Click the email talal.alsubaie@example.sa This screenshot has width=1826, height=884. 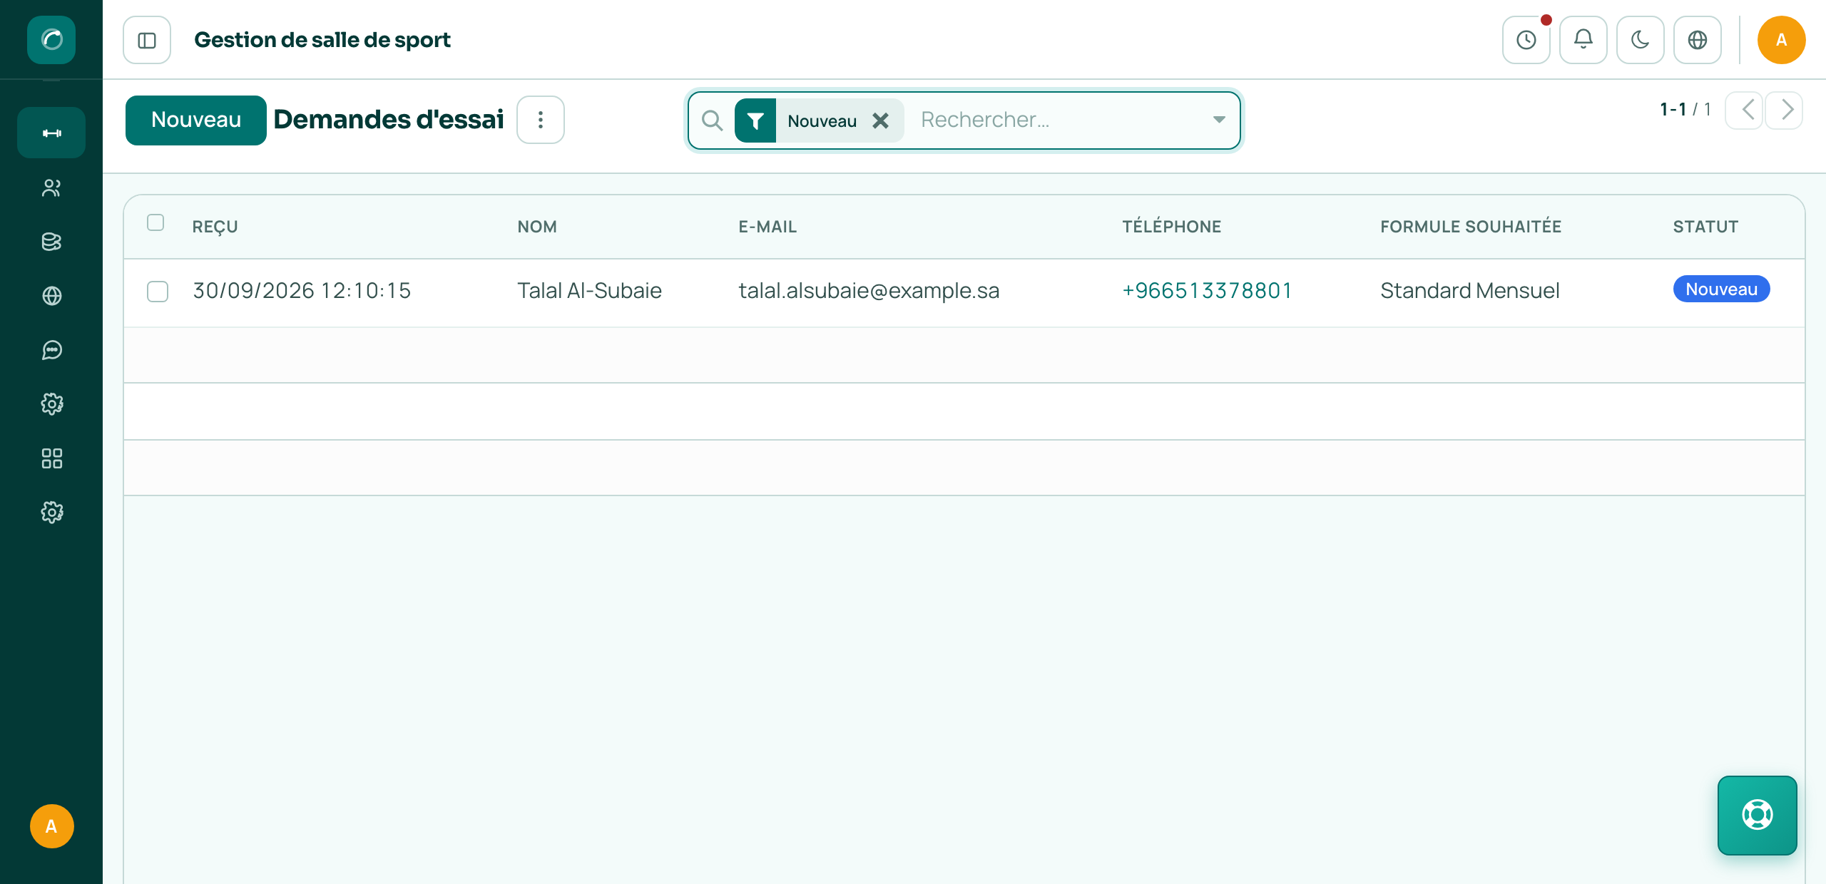pyautogui.click(x=869, y=290)
